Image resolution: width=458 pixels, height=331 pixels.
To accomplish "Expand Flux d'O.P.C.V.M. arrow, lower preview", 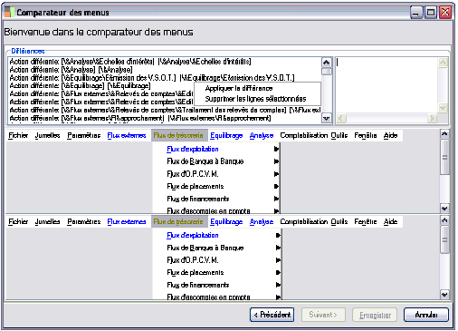I will click(x=278, y=260).
